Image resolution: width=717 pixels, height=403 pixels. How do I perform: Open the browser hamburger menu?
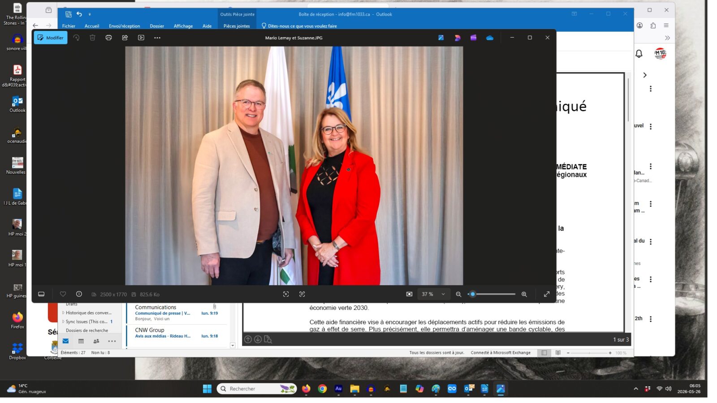(666, 26)
